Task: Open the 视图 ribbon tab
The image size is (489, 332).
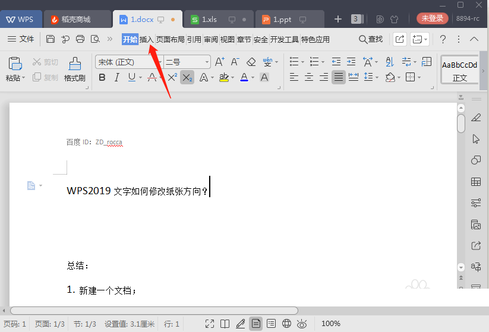Action: [x=227, y=39]
